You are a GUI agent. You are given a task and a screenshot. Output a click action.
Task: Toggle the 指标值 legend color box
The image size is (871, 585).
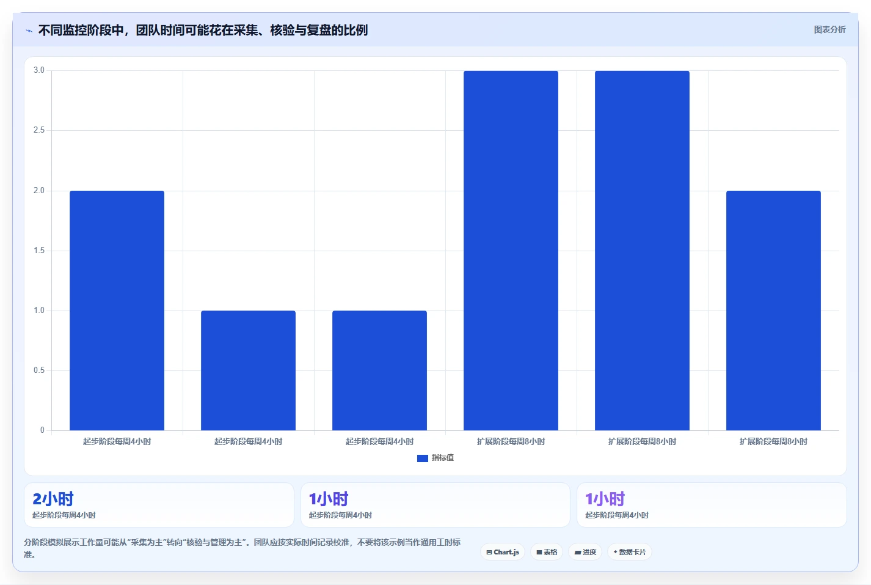[x=423, y=458]
